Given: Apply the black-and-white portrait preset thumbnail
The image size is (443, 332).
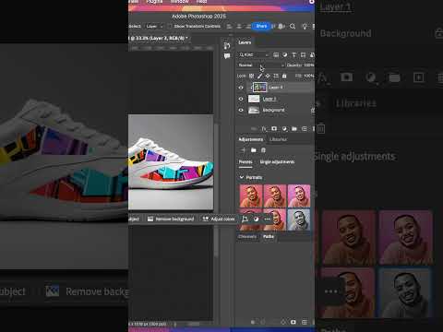Looking at the screenshot, I should coord(299,219).
